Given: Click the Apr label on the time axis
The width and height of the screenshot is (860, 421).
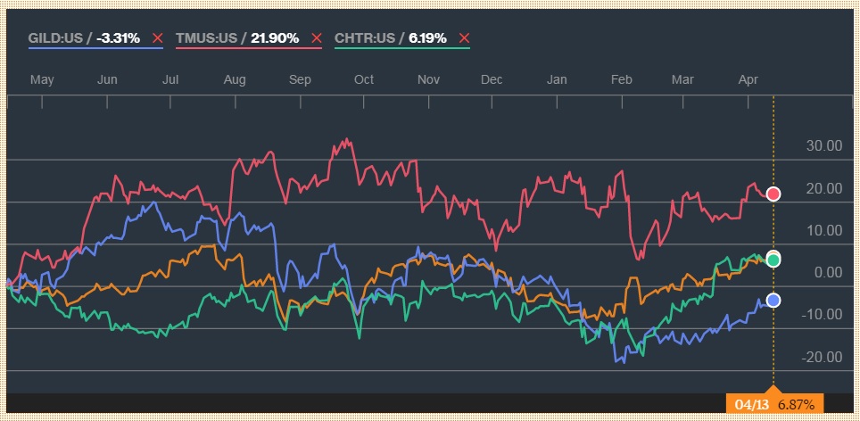Looking at the screenshot, I should (x=748, y=79).
